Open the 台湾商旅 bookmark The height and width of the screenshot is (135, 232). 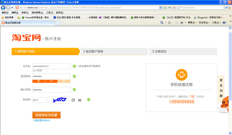[91, 17]
